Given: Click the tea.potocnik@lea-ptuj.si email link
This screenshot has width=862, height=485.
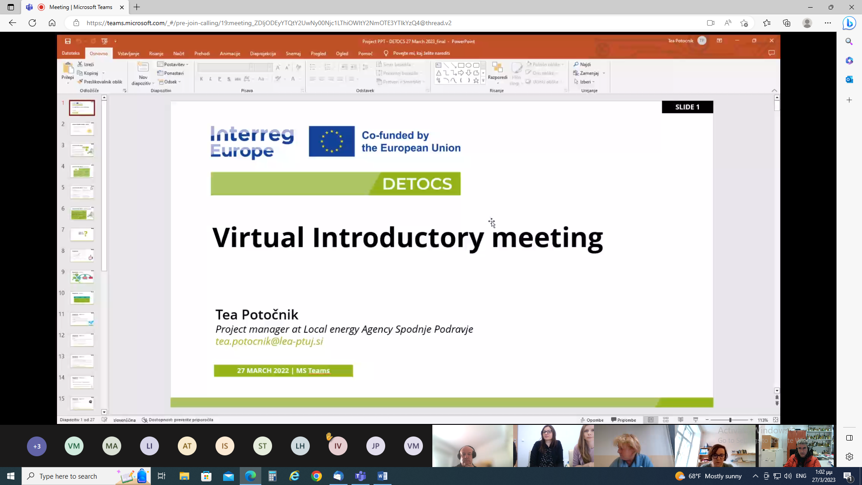Looking at the screenshot, I should coord(269,341).
